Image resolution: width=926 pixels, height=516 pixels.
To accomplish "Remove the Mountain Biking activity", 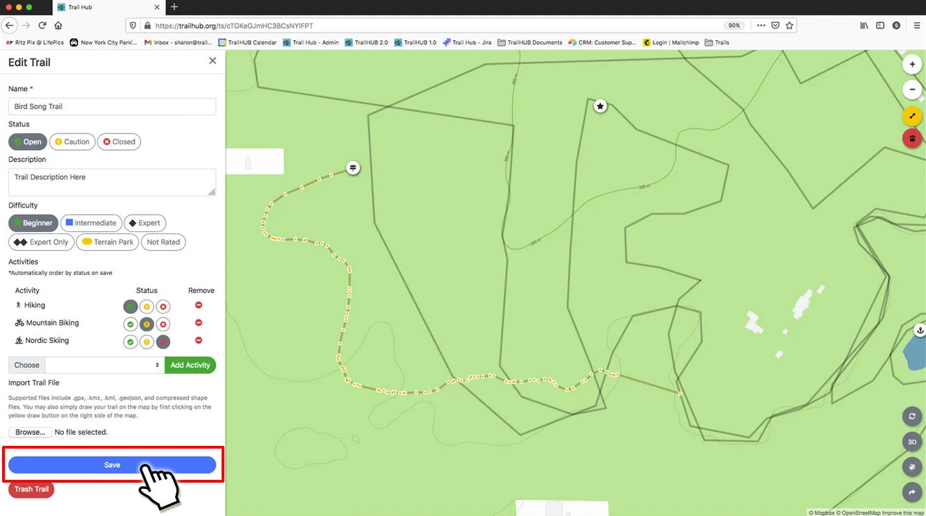I will [x=199, y=323].
